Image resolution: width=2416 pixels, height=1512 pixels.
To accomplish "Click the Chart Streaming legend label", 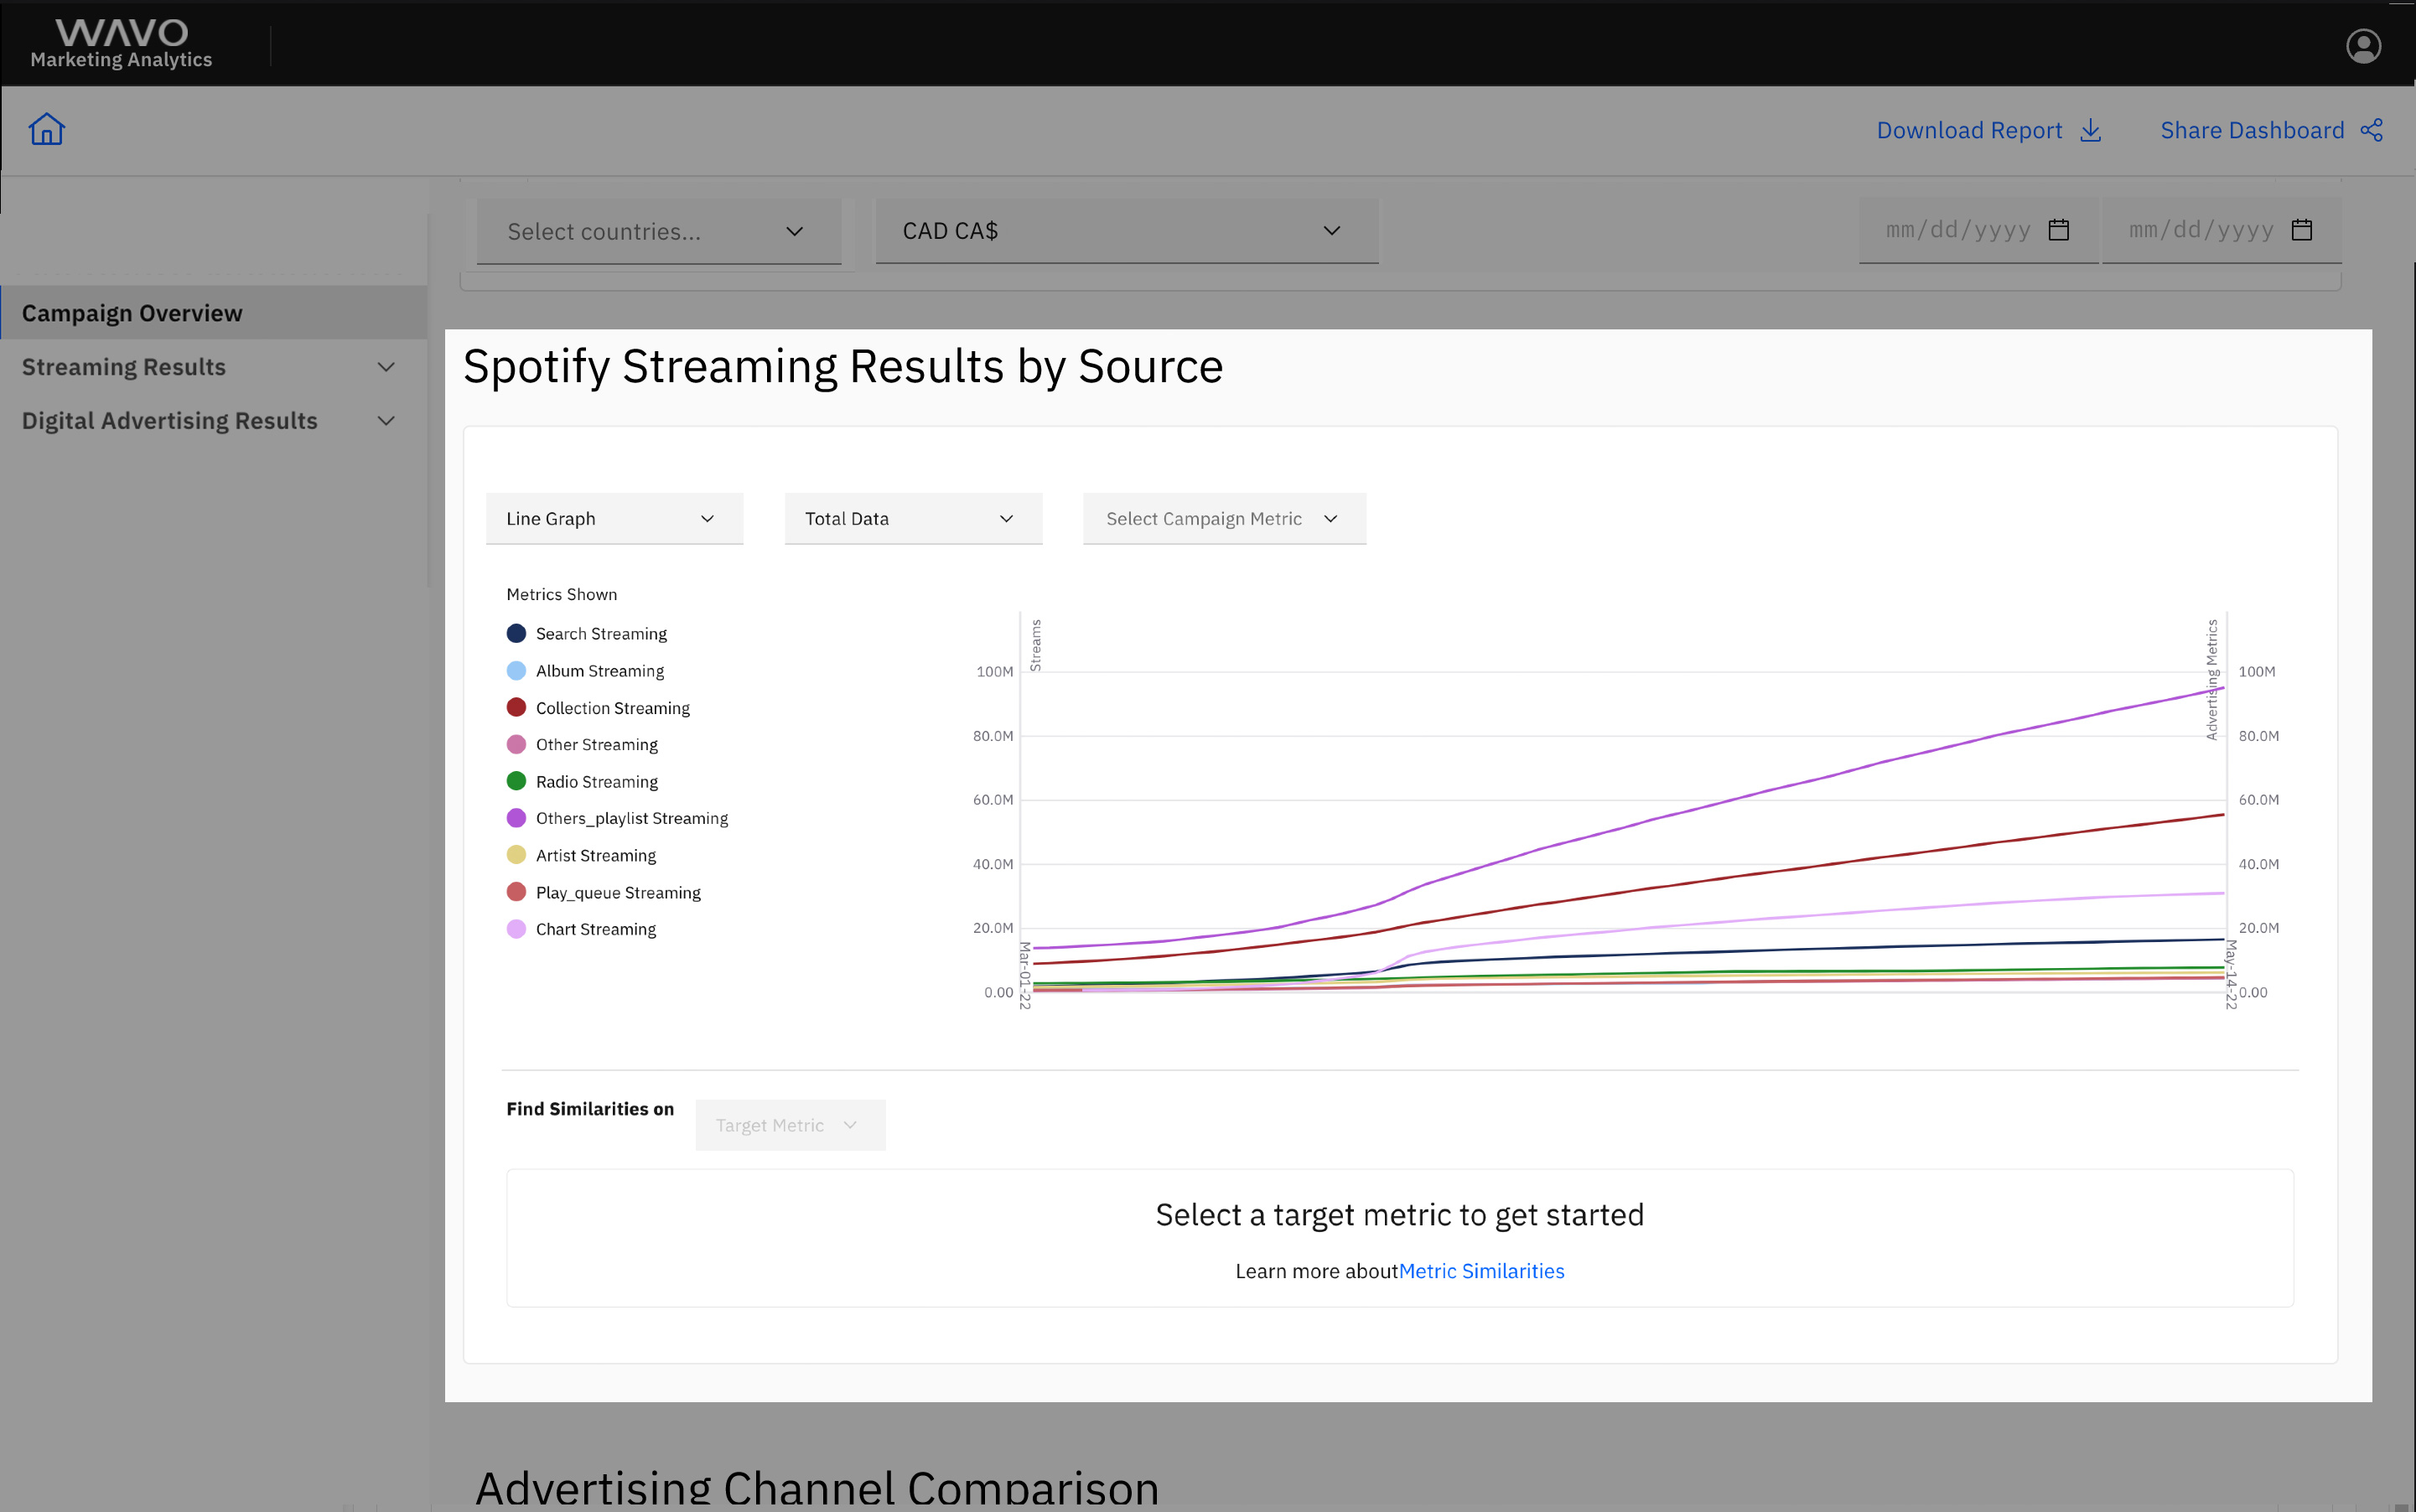I will [596, 929].
